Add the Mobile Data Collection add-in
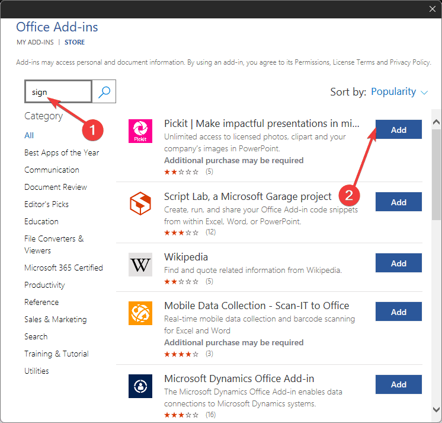The image size is (442, 423). 399,311
